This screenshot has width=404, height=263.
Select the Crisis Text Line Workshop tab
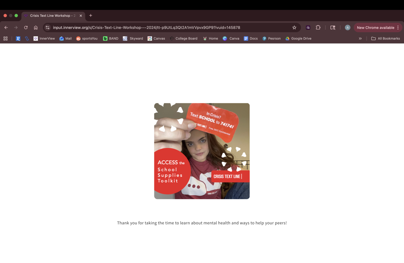[53, 15]
